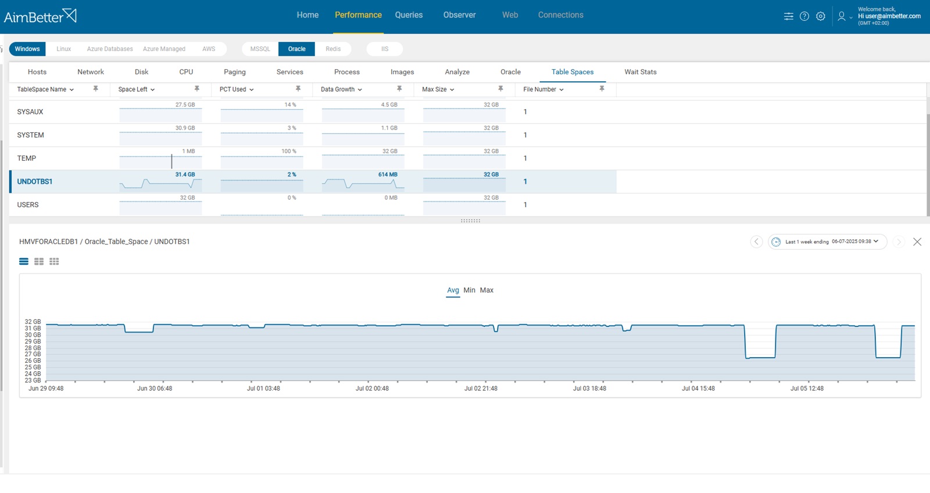This screenshot has width=930, height=493.
Task: Switch to three-column chart layout
Action: [x=54, y=261]
